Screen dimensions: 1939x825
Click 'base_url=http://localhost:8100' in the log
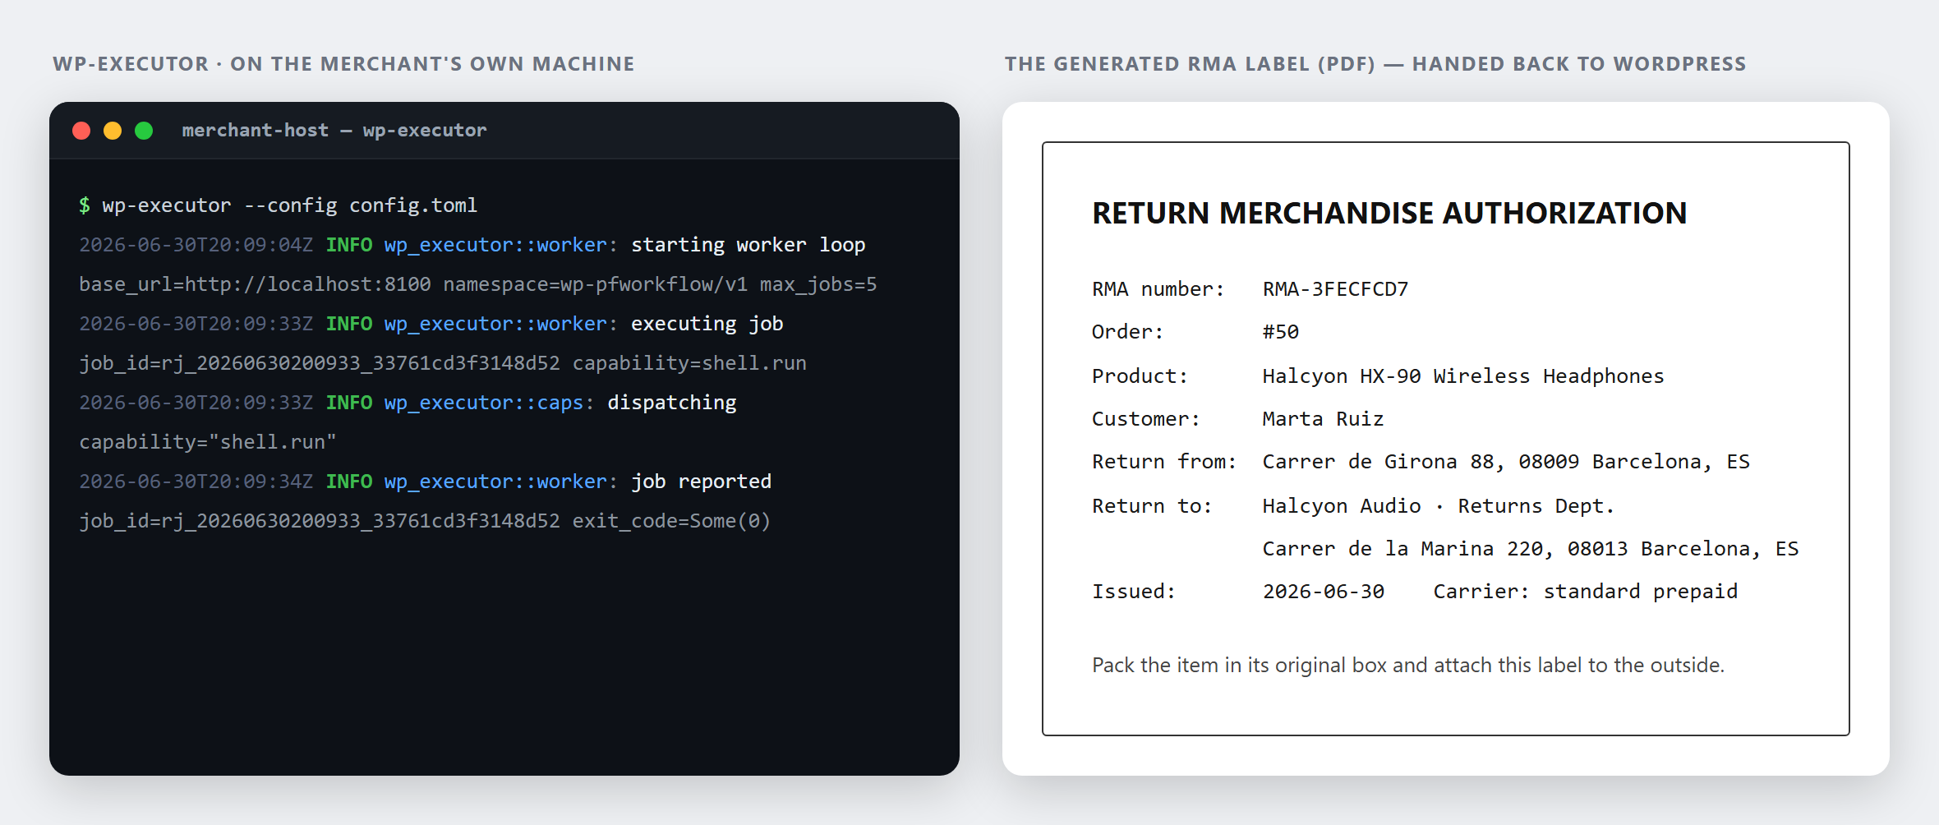tap(255, 284)
